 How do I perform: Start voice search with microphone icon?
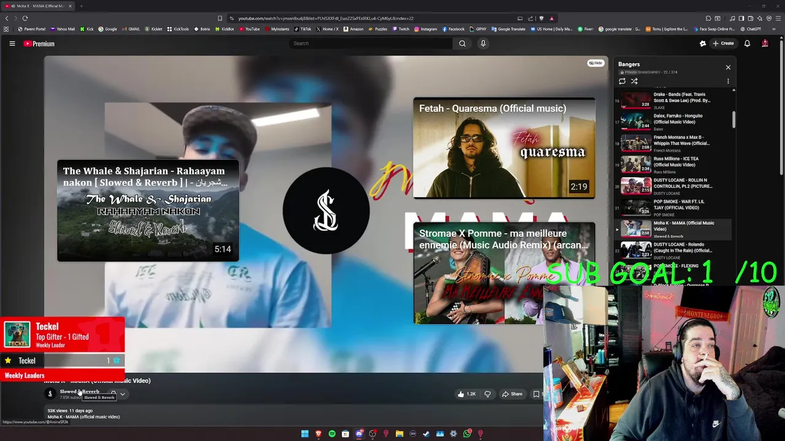(483, 43)
